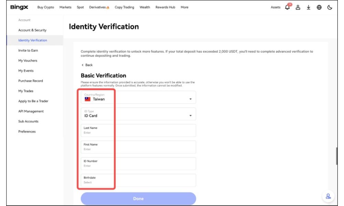Click the Done button
The image size is (344, 206).
coord(138,198)
